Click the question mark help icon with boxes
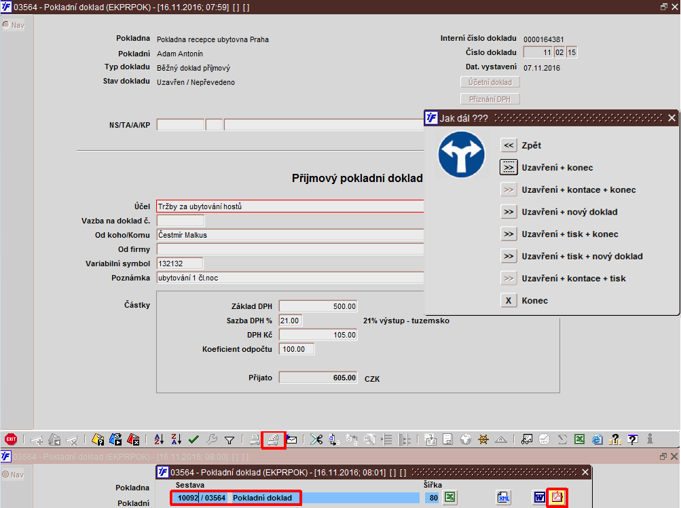Screen dimensions: 681x508 tap(615, 440)
